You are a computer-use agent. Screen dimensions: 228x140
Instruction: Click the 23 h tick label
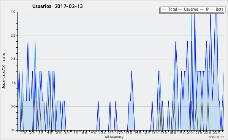click(216, 132)
